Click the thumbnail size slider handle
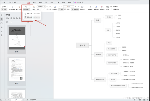Screen dimensions: 150x101 12,22
